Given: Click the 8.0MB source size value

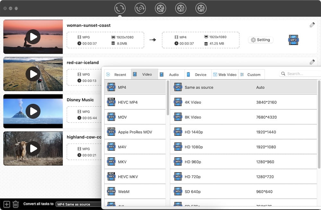Looking at the screenshot, I should point(122,43).
